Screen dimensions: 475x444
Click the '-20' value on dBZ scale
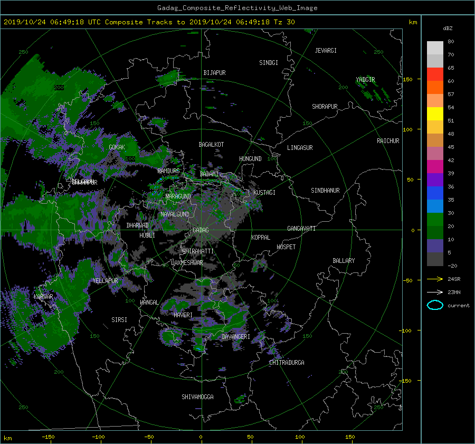click(452, 266)
